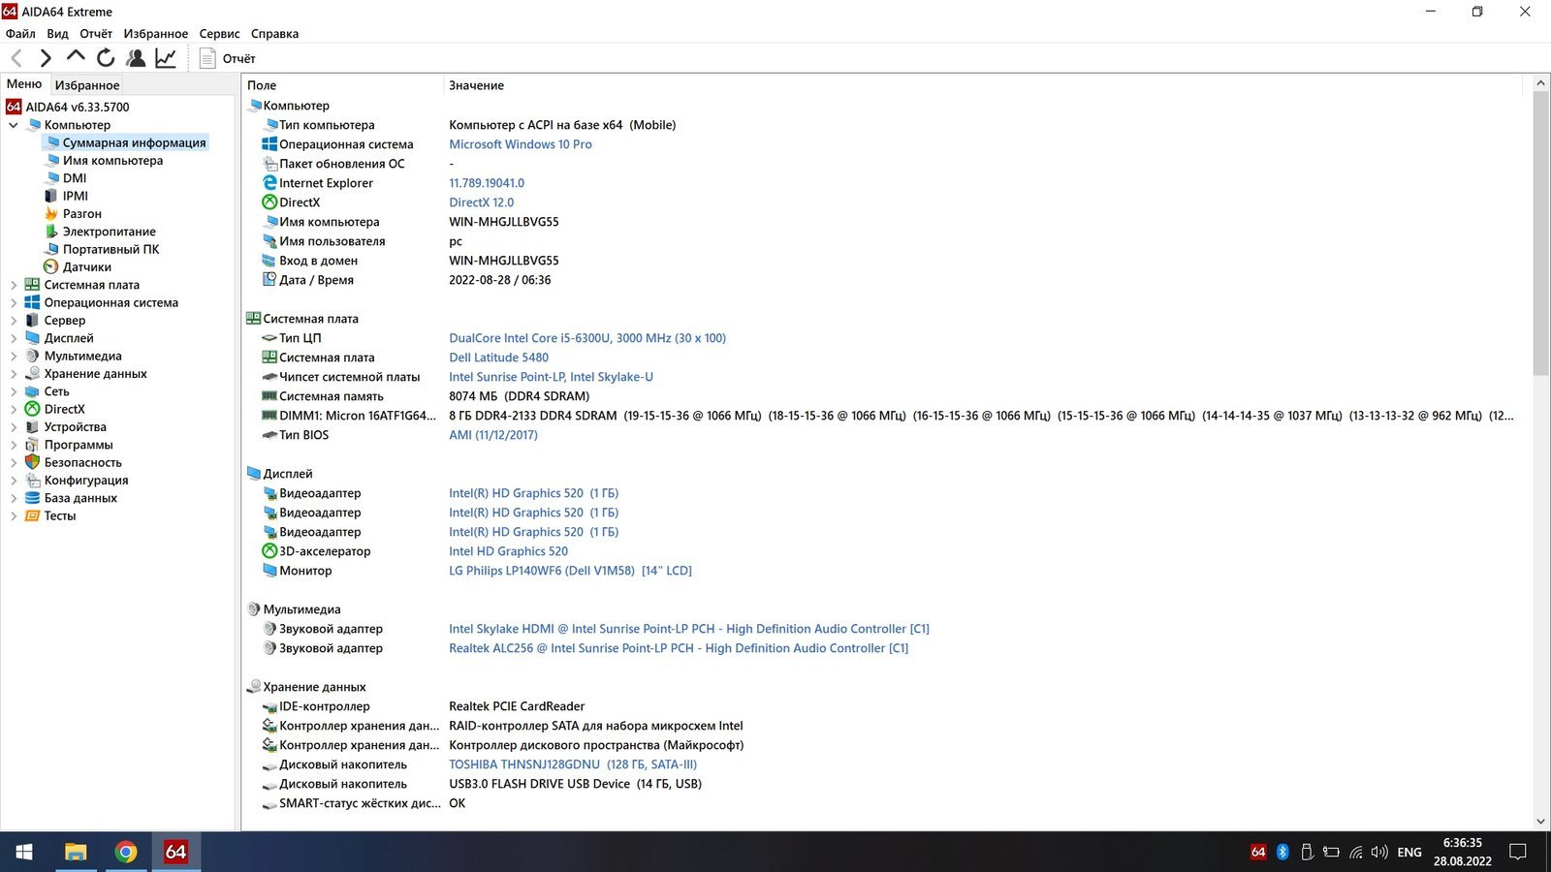Switch to the Избранное sidebar tab
This screenshot has height=872, width=1551.
click(x=86, y=85)
